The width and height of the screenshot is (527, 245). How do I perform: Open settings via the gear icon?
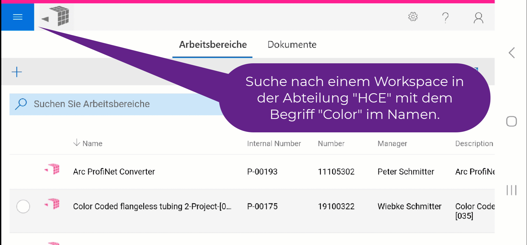pyautogui.click(x=413, y=17)
